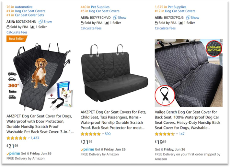Screen dimensions: 230x167
Task: Click the lock icon next to Vailge's Sold by FBA
Action: click(x=156, y=23)
